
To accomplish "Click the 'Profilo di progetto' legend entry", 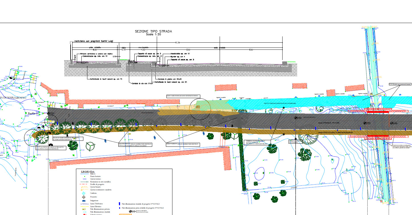I will (x=98, y=184).
